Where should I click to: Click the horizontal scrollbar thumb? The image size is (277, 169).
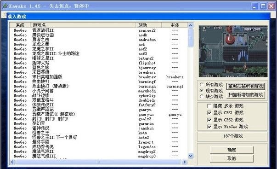pos(98,162)
